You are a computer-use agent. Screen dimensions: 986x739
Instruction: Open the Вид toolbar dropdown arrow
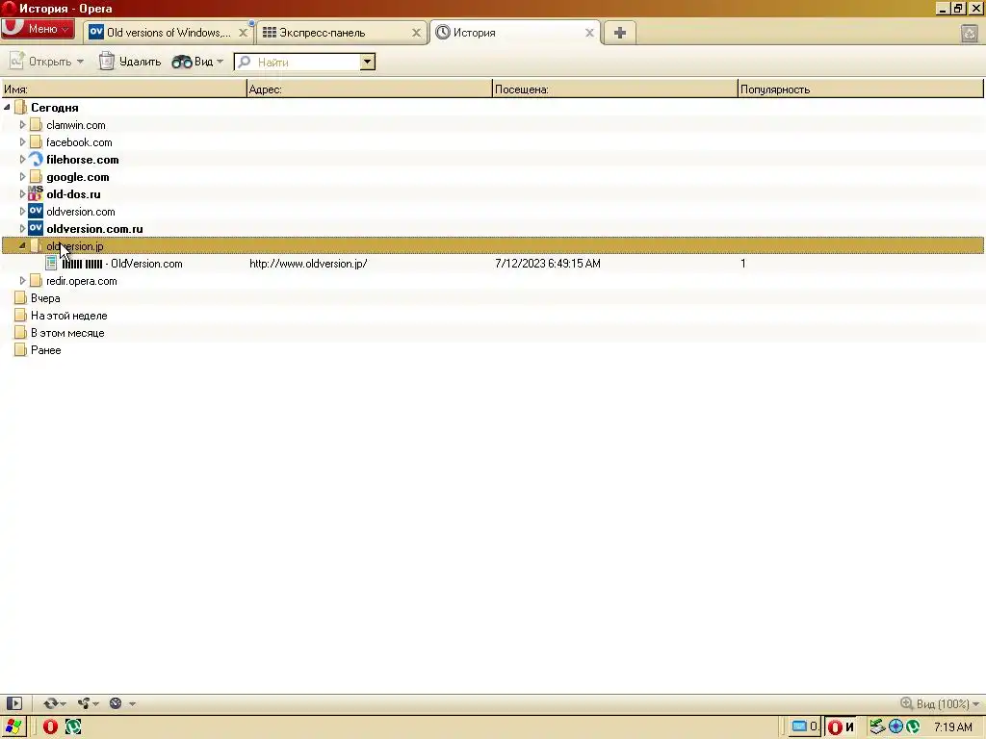[x=220, y=62]
